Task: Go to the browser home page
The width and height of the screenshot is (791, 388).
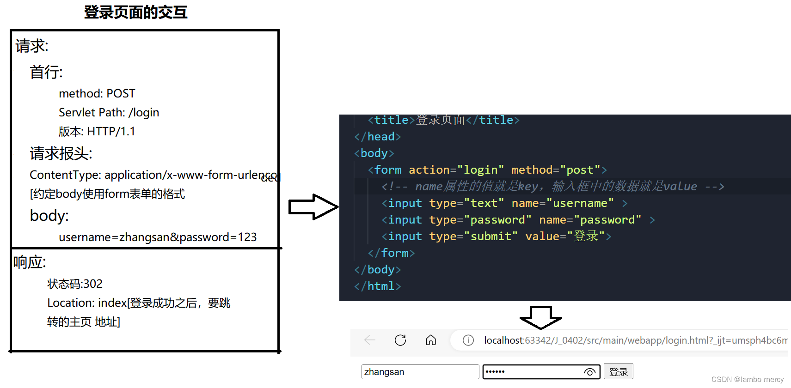Action: pyautogui.click(x=431, y=340)
